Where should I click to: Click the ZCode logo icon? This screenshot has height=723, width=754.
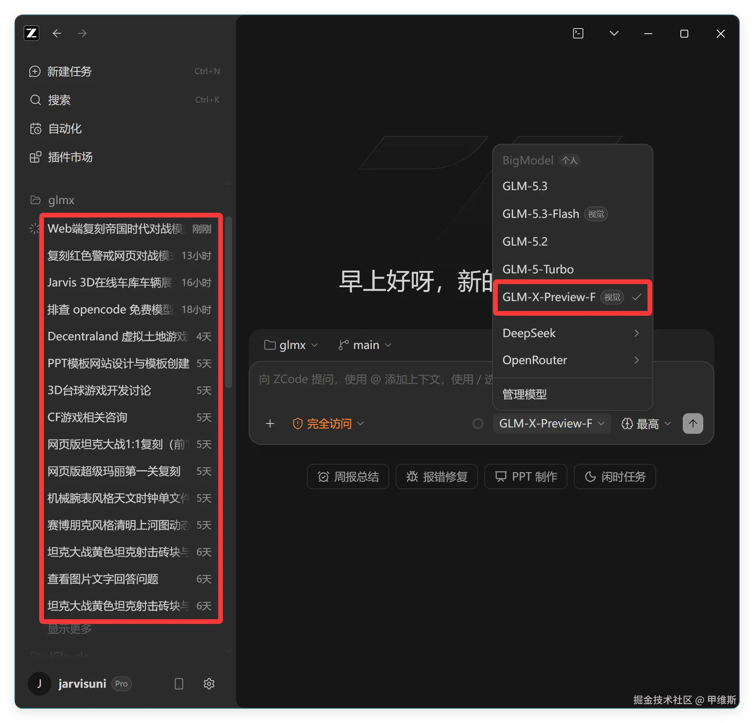[x=32, y=33]
